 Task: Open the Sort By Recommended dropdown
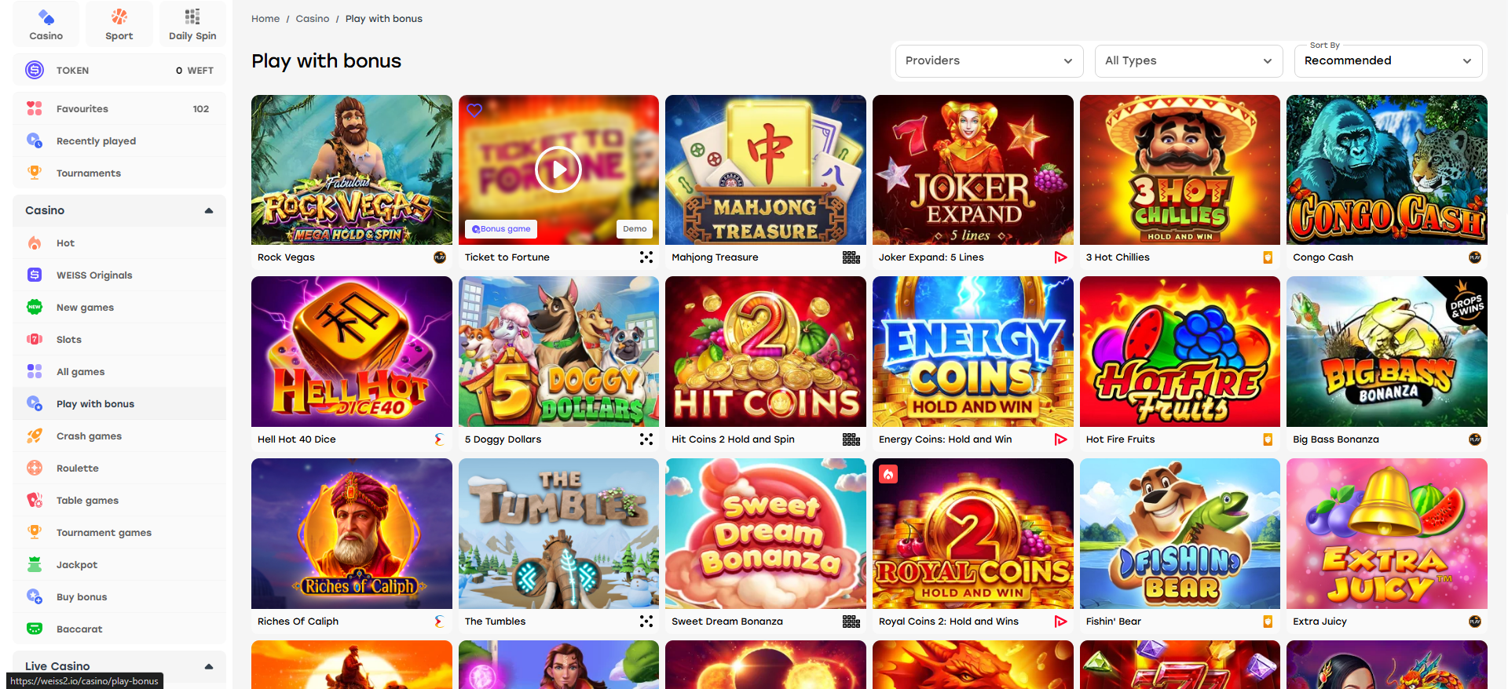tap(1387, 61)
